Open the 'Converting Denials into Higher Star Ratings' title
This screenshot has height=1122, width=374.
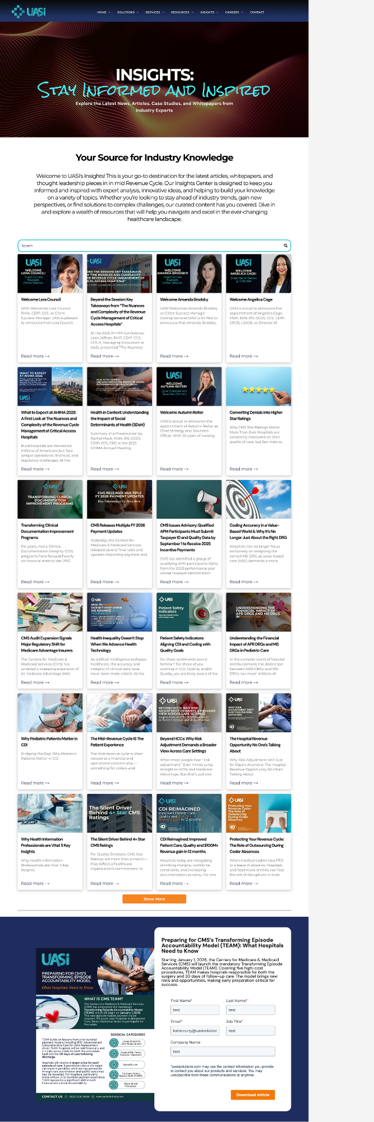pos(256,416)
